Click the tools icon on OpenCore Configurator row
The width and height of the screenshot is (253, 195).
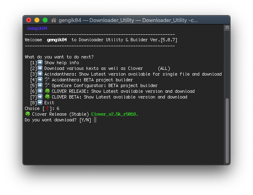click(x=47, y=85)
